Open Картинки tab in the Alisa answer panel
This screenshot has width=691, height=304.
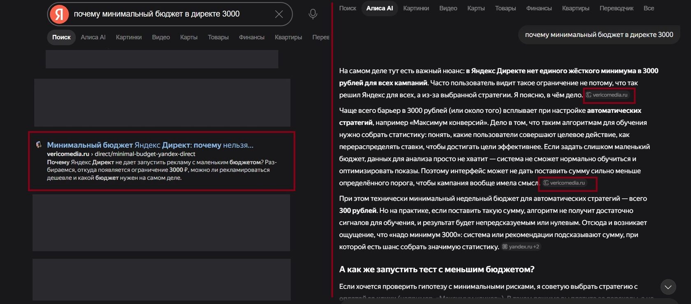[416, 8]
